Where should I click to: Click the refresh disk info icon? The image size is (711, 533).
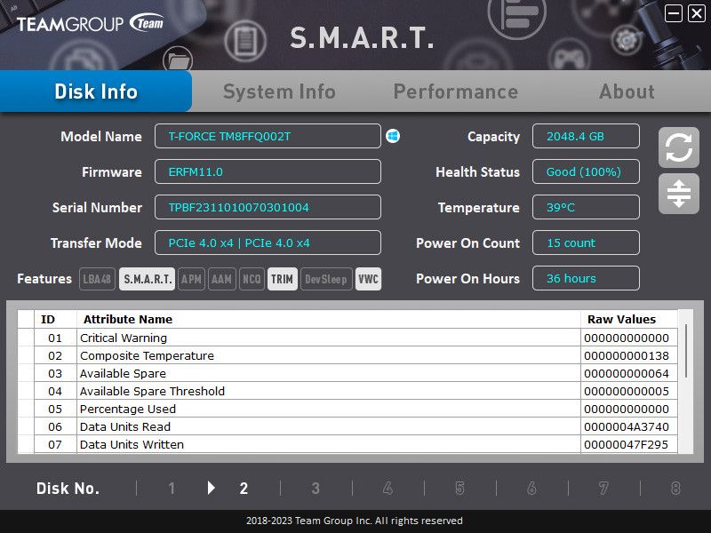(678, 147)
